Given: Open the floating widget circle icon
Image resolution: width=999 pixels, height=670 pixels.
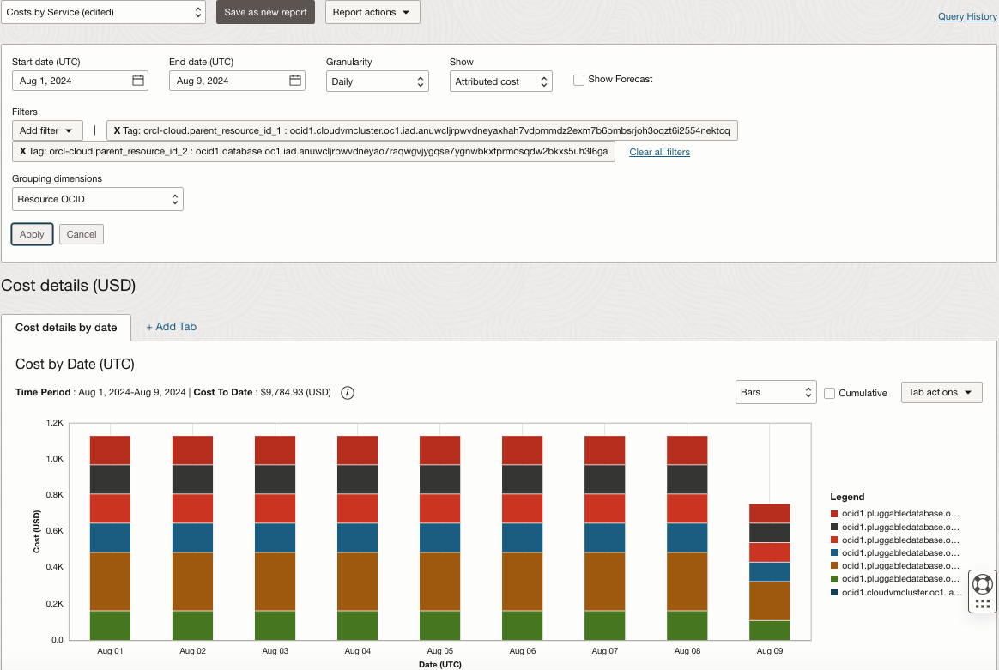Looking at the screenshot, I should coord(982,582).
